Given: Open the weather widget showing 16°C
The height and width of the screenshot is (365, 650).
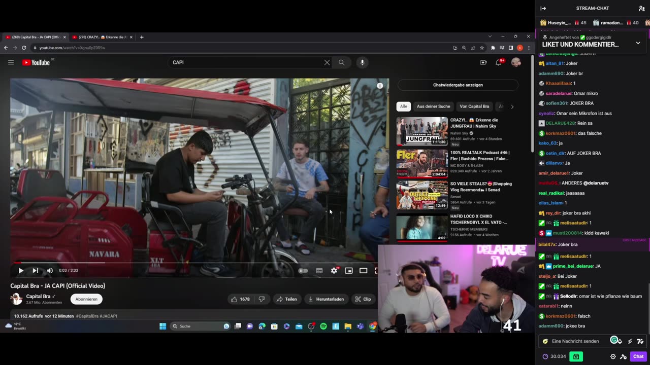Looking at the screenshot, I should point(15,326).
